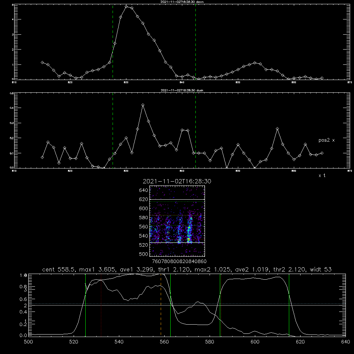
Task: Click the 580 y-axis label beside the spectrogram
Action: (144, 218)
